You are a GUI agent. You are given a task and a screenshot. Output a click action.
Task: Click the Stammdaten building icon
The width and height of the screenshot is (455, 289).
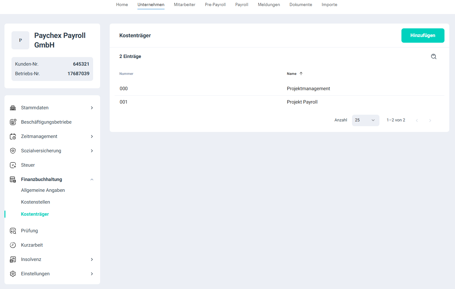13,108
